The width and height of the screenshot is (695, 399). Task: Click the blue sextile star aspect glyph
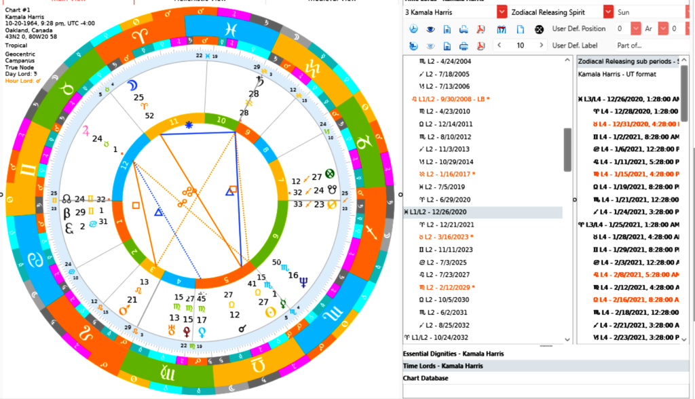point(189,125)
